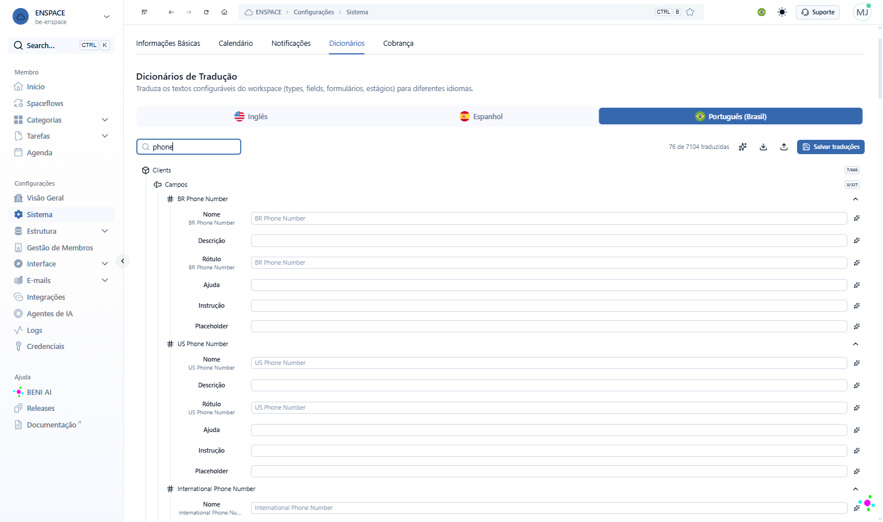Collapse the US Phone Number field group
The image size is (883, 522).
click(x=855, y=344)
